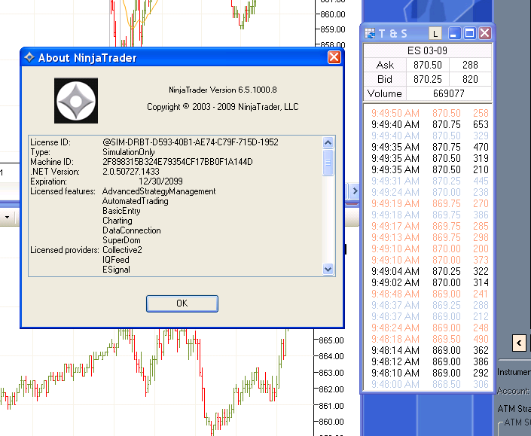This screenshot has width=531, height=436.
Task: Click IQFeed licensed provider
Action: 116,260
